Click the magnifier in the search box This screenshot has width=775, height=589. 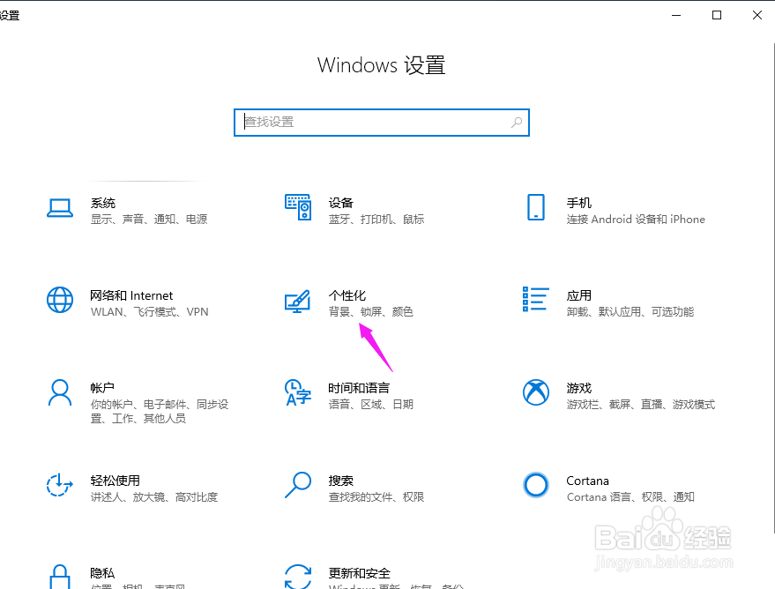[x=517, y=122]
